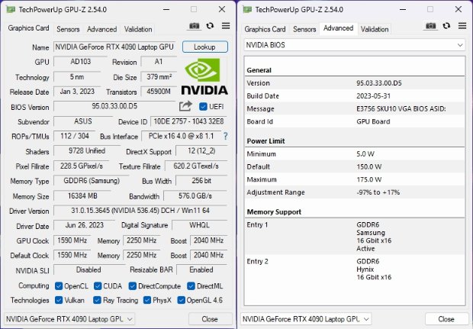Select the Maximum 175.0 W row
Image resolution: width=473 pixels, height=329 pixels.
(x=355, y=179)
